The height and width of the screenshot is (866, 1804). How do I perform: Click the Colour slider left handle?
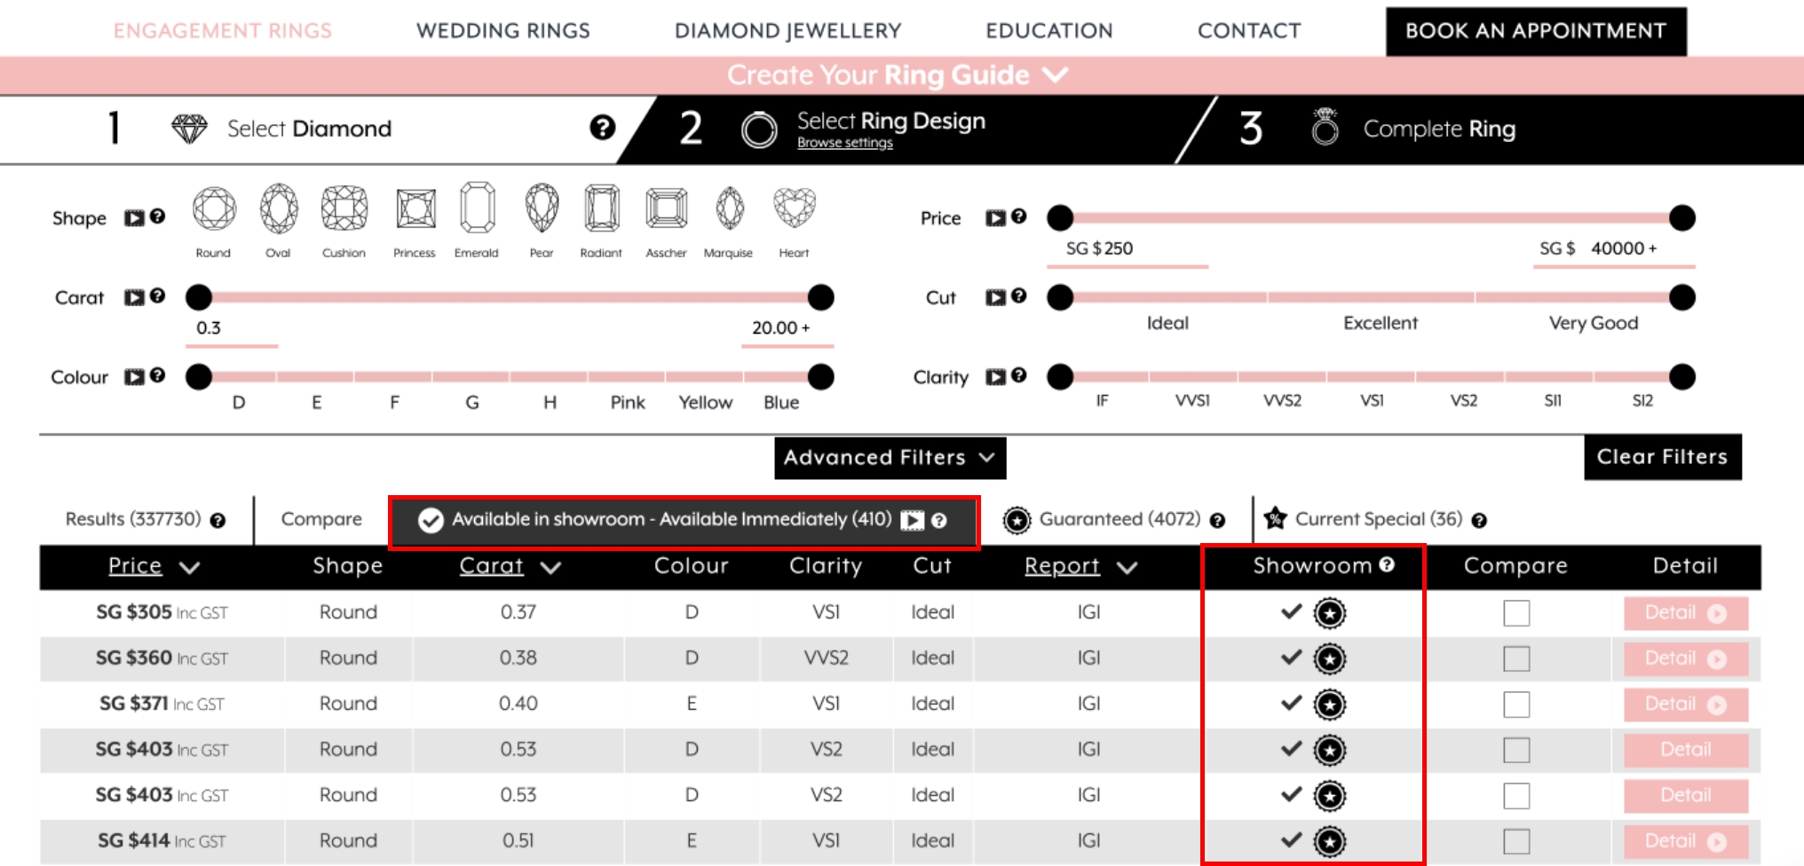[199, 377]
